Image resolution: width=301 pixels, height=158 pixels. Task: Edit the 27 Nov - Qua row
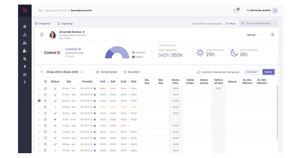[x=45, y=95]
